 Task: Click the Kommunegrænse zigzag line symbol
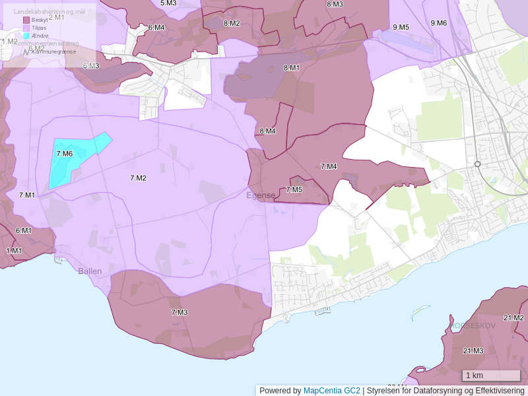(26, 51)
